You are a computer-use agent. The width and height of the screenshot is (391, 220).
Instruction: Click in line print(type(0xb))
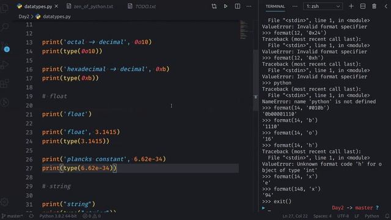(70, 78)
